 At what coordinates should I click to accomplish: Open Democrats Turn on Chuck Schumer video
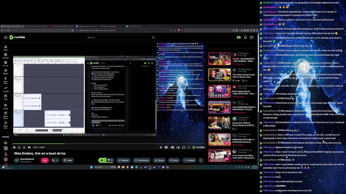219,123
